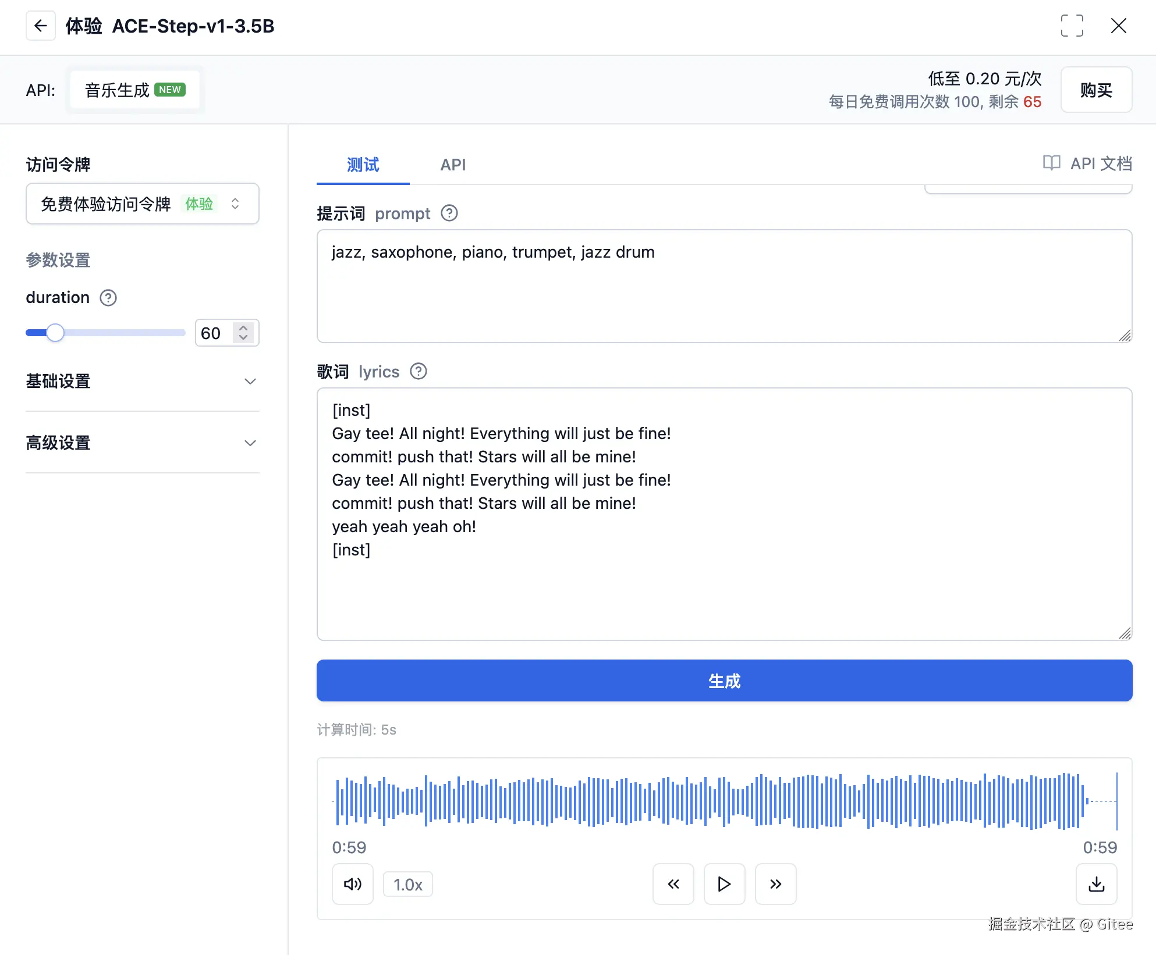The height and width of the screenshot is (955, 1156).
Task: Download the generated audio file
Action: point(1096,884)
